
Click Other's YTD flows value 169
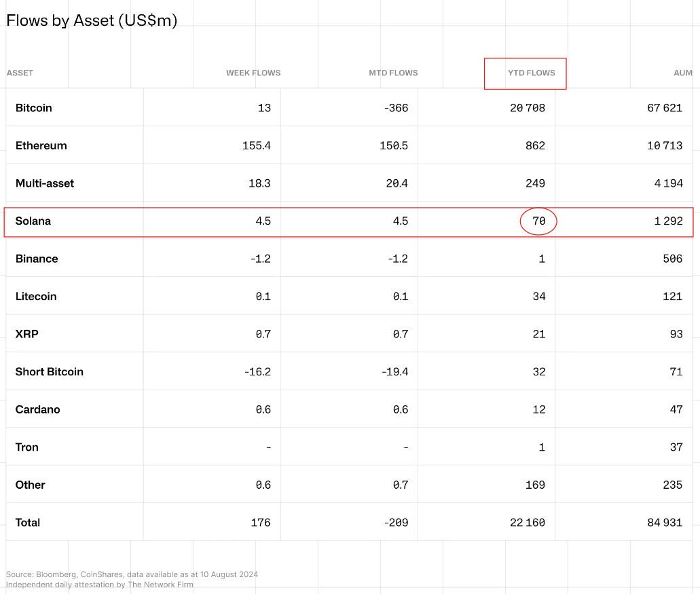[x=535, y=485]
